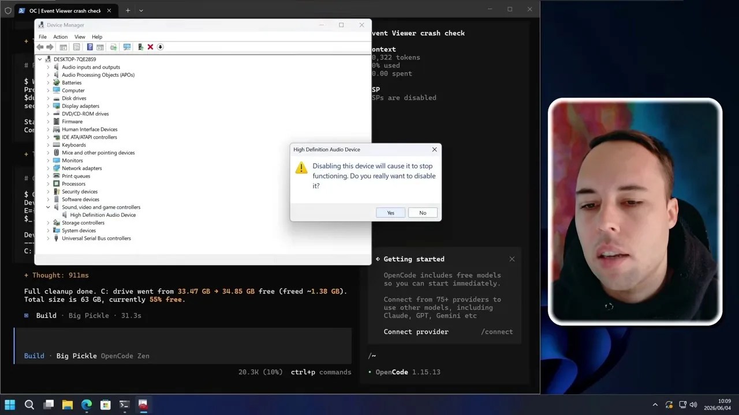Image resolution: width=739 pixels, height=415 pixels.
Task: Expand the Keyboards category
Action: (48, 145)
